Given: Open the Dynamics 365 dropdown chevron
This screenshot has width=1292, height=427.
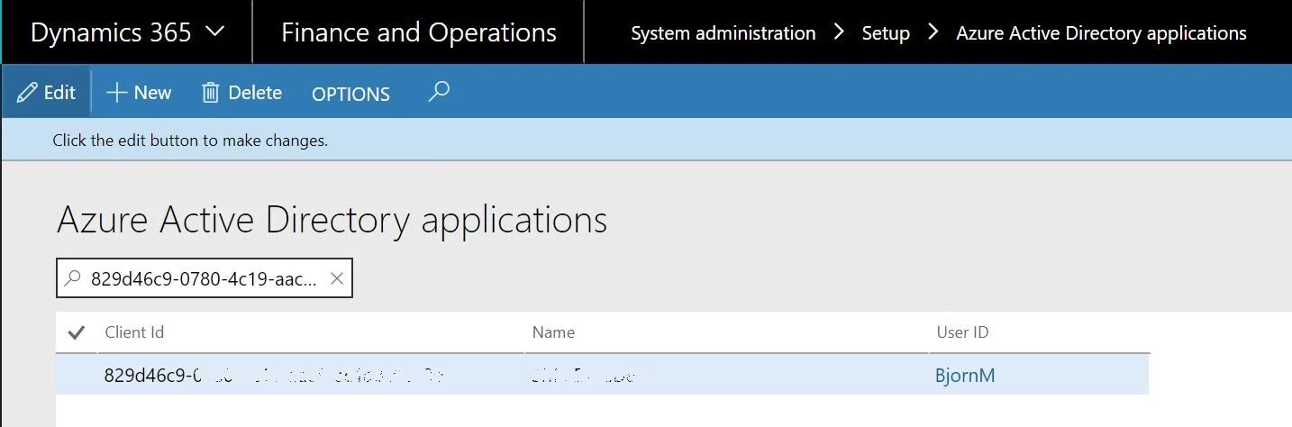Looking at the screenshot, I should coord(214,32).
